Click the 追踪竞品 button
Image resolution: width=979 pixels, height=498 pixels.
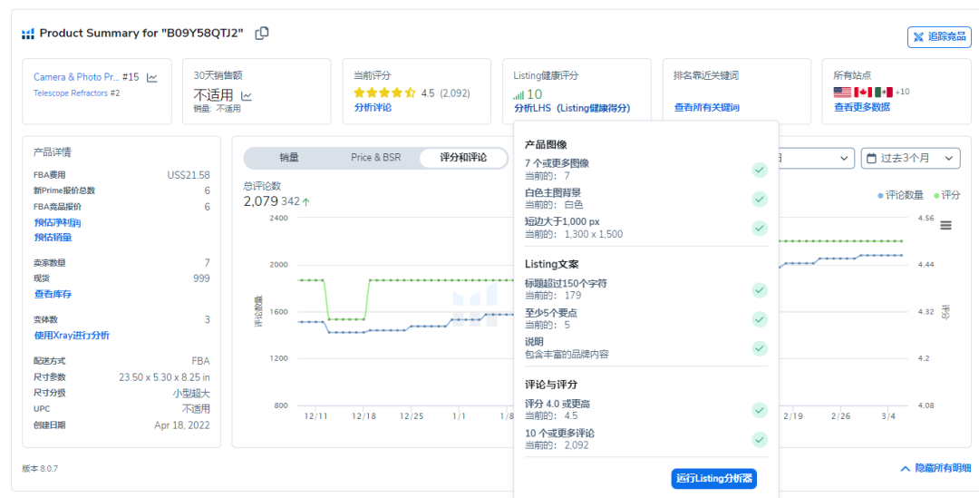pyautogui.click(x=939, y=37)
